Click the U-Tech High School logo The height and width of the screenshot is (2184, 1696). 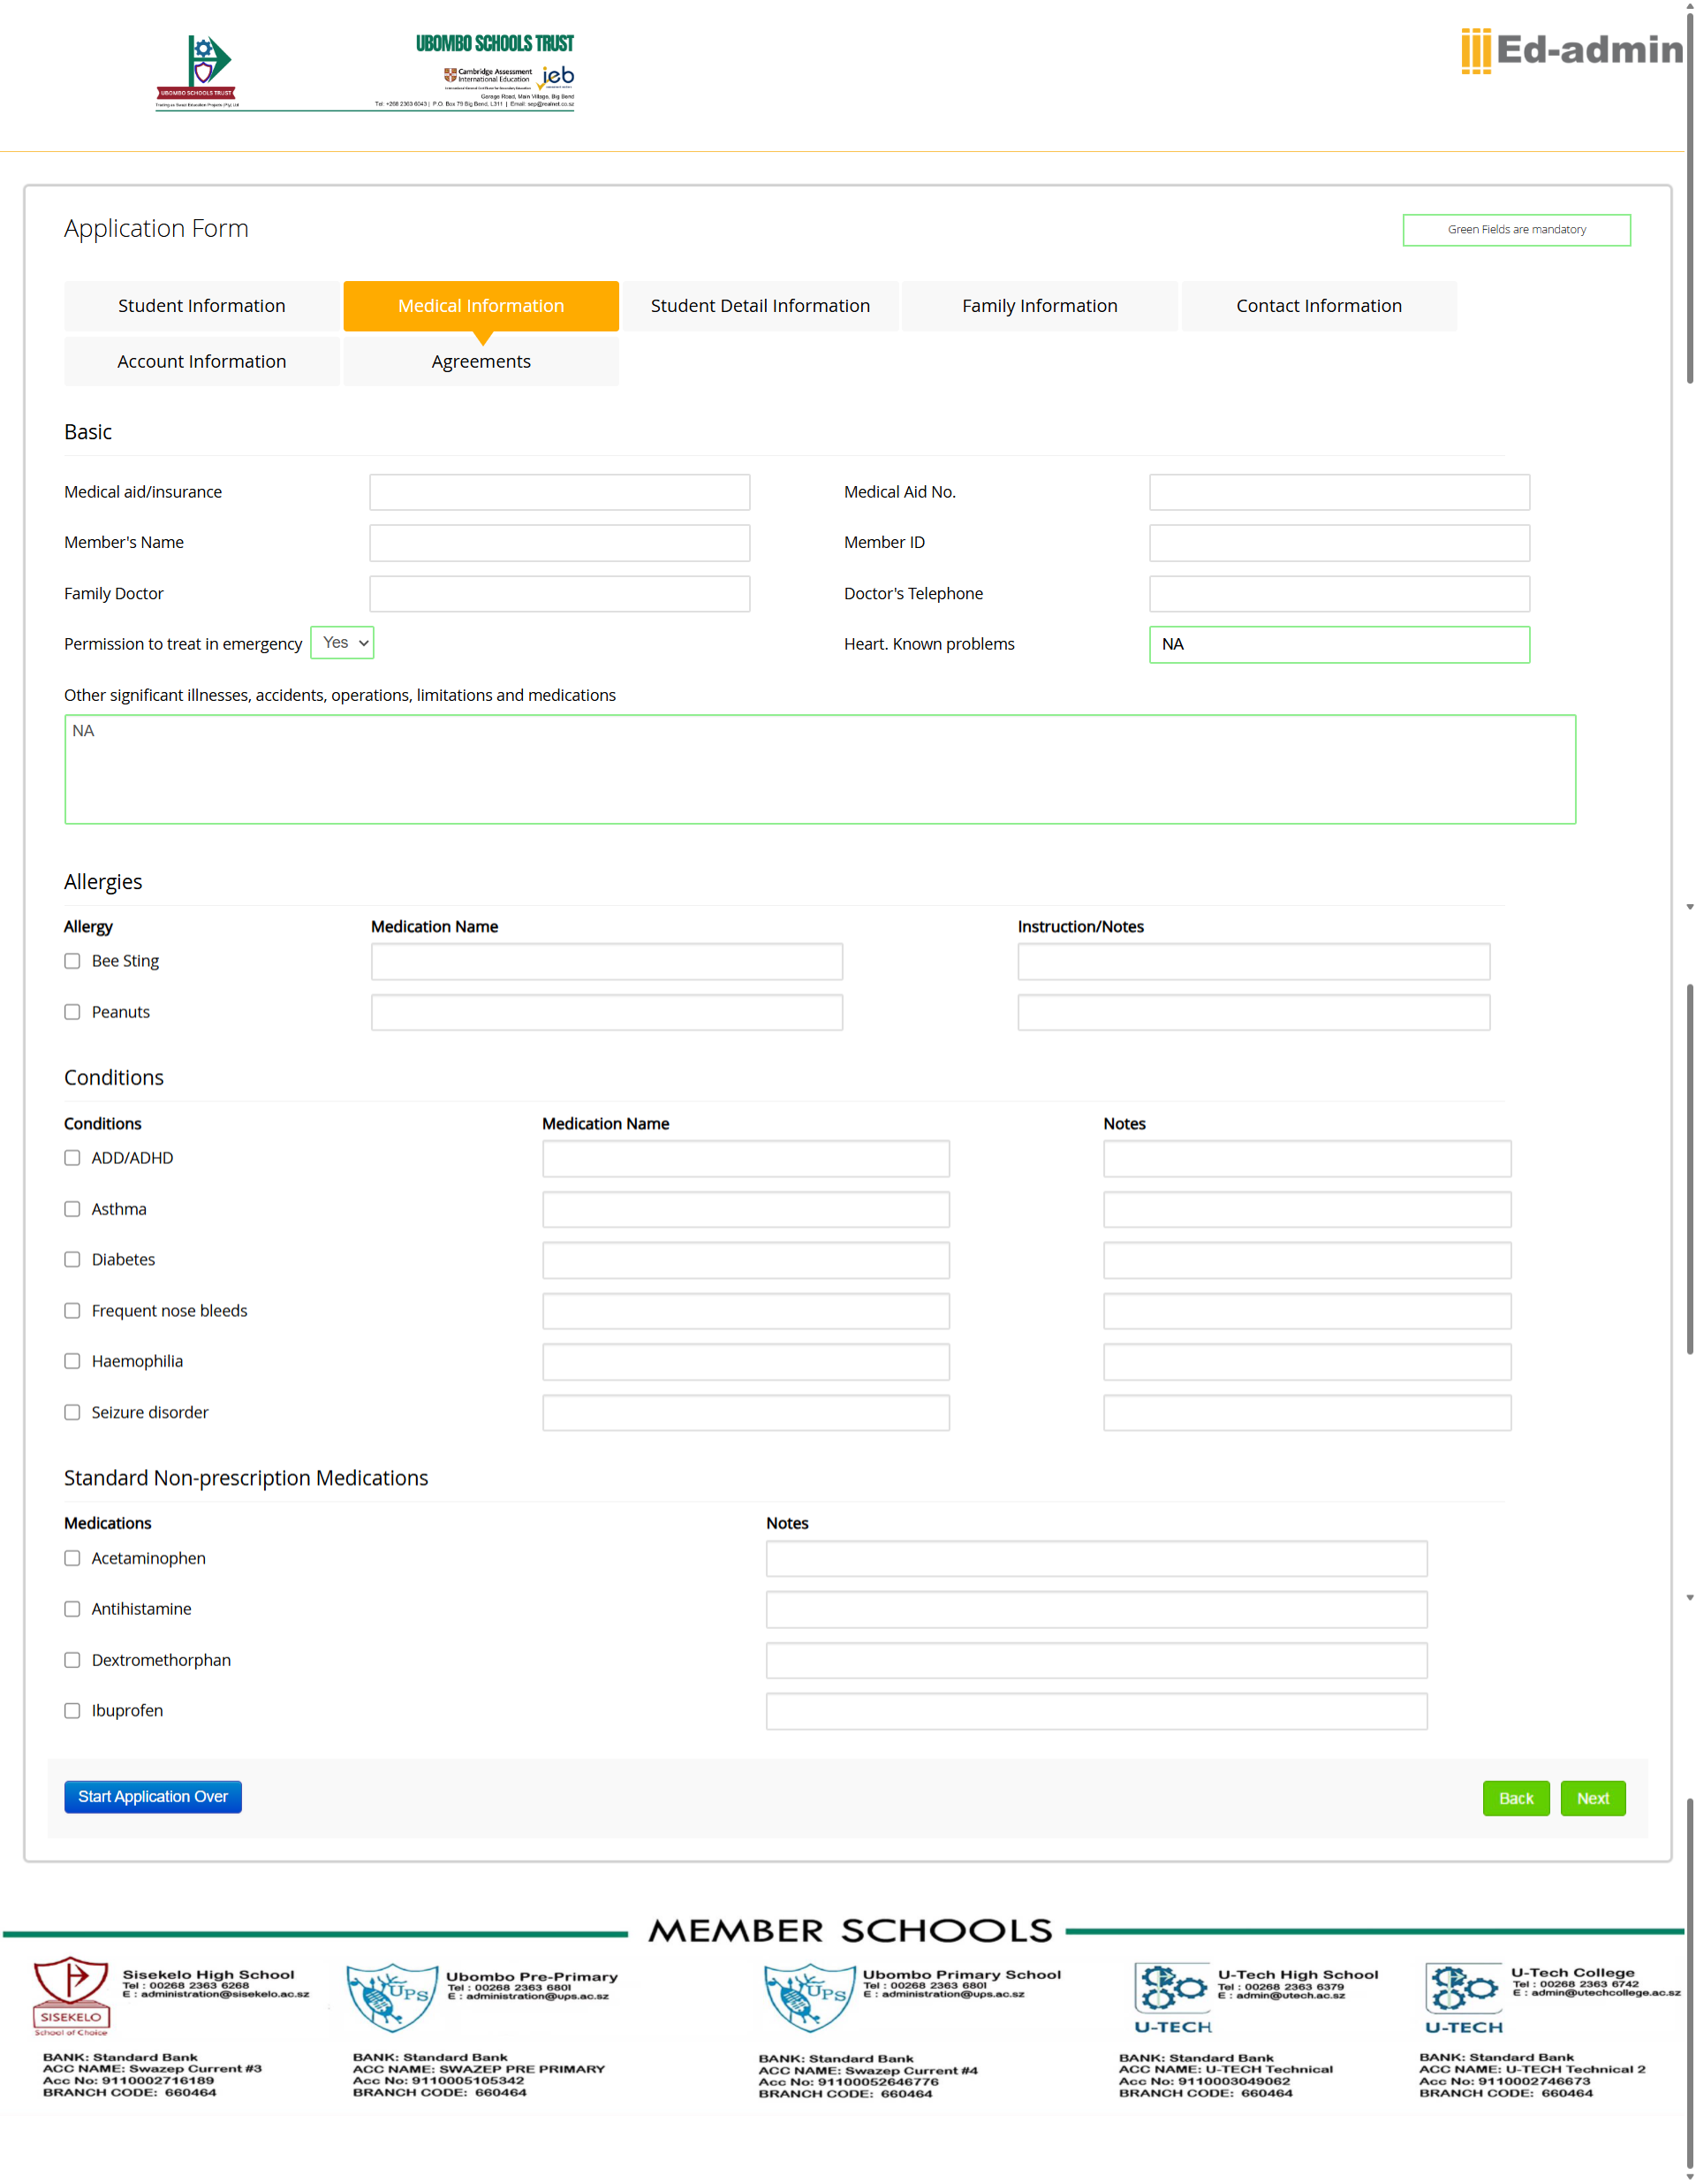pyautogui.click(x=1172, y=1998)
